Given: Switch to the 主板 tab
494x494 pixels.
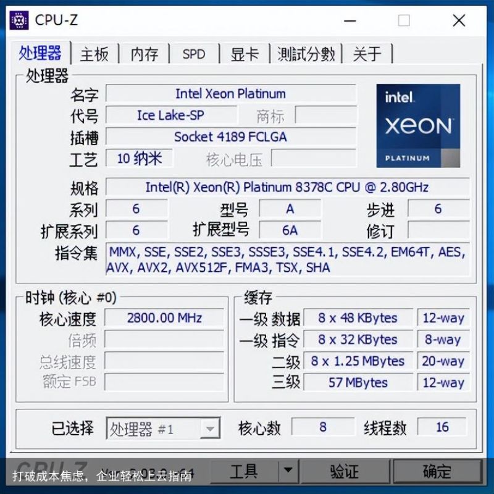Looking at the screenshot, I should tap(94, 54).
